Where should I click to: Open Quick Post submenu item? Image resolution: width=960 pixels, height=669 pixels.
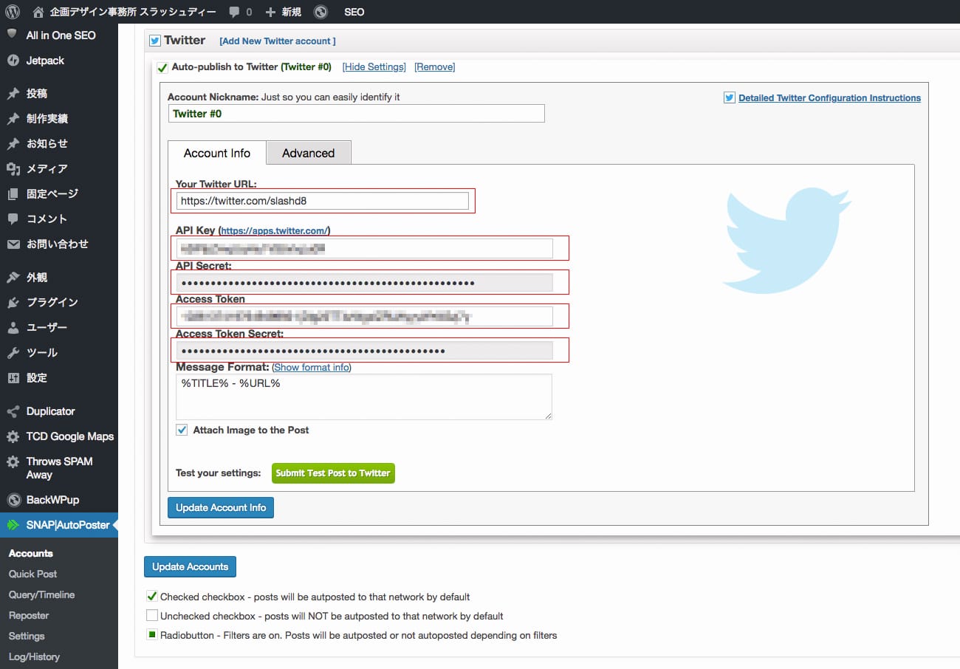pos(32,574)
